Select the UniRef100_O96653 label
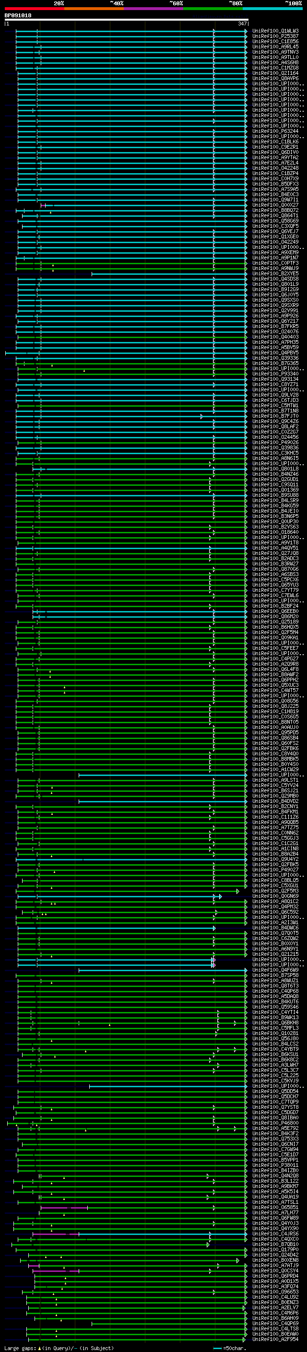Image resolution: width=307 pixels, height=1352 pixels. click(275, 1292)
